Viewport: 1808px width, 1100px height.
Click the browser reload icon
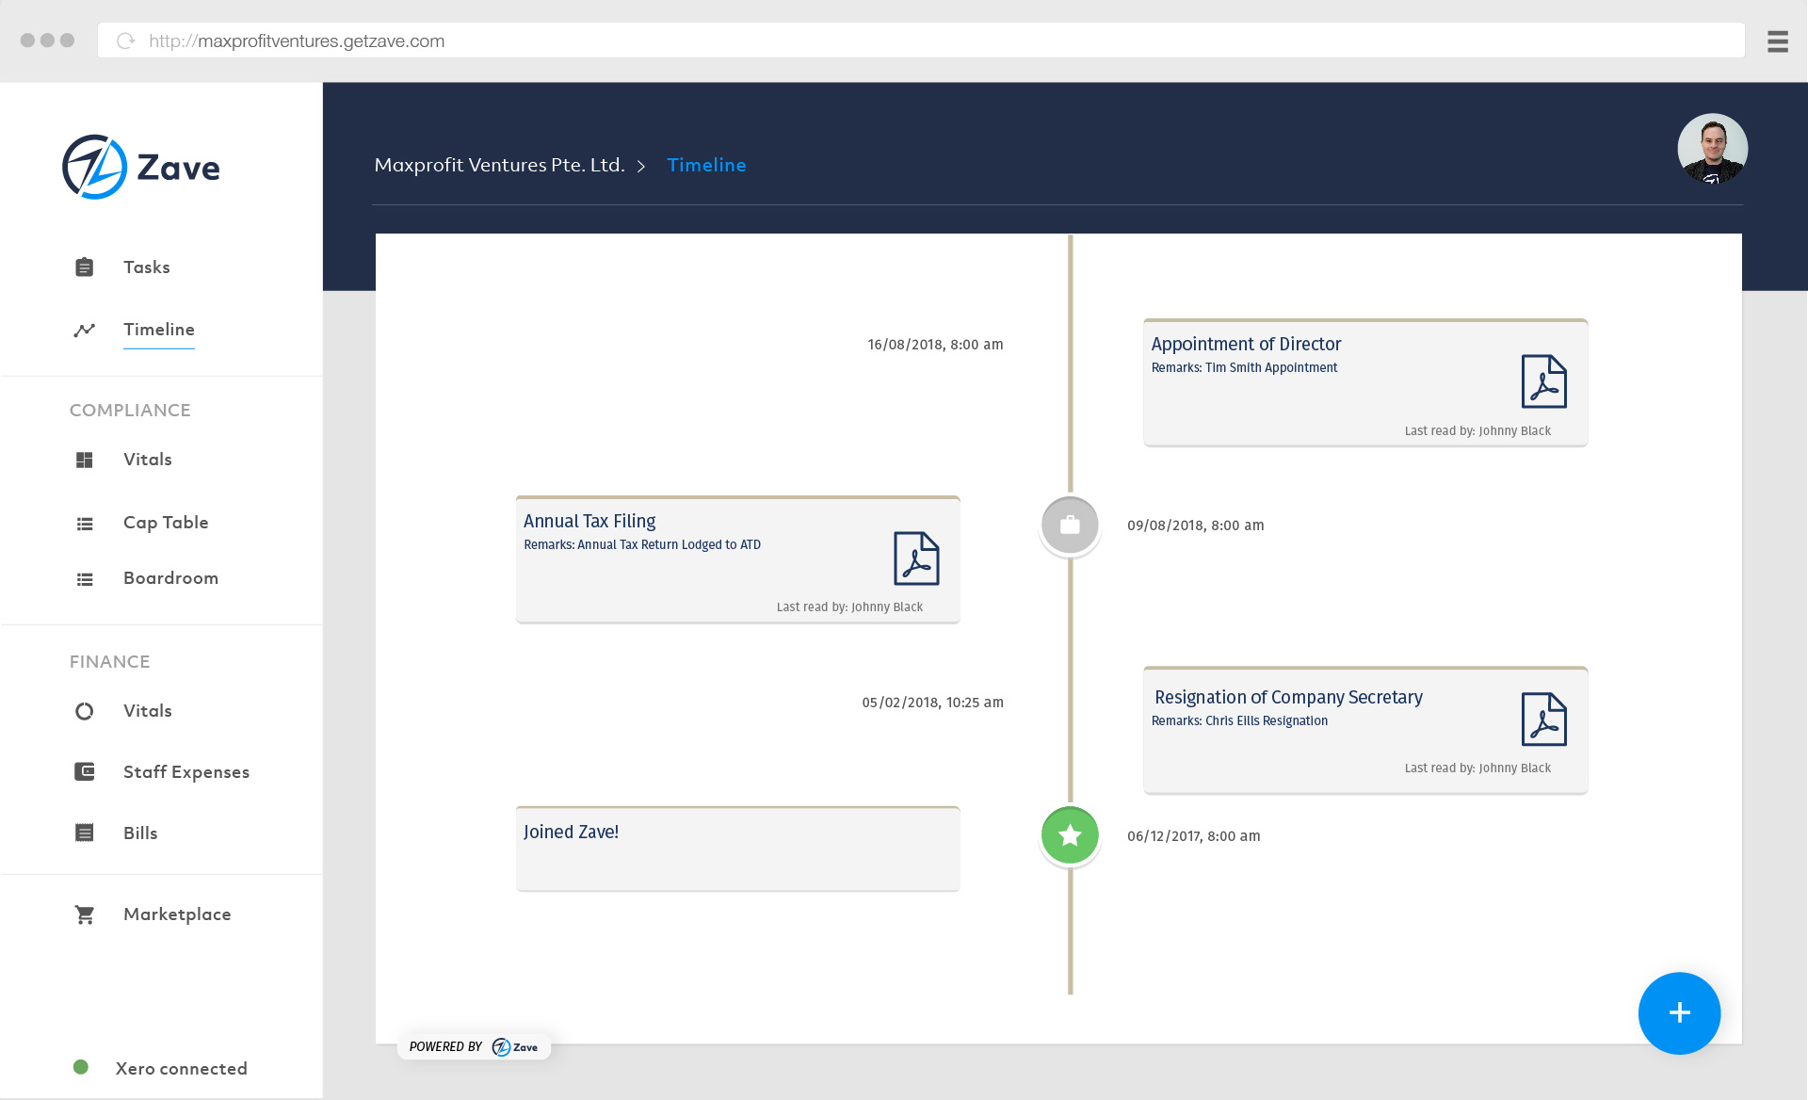pos(125,40)
